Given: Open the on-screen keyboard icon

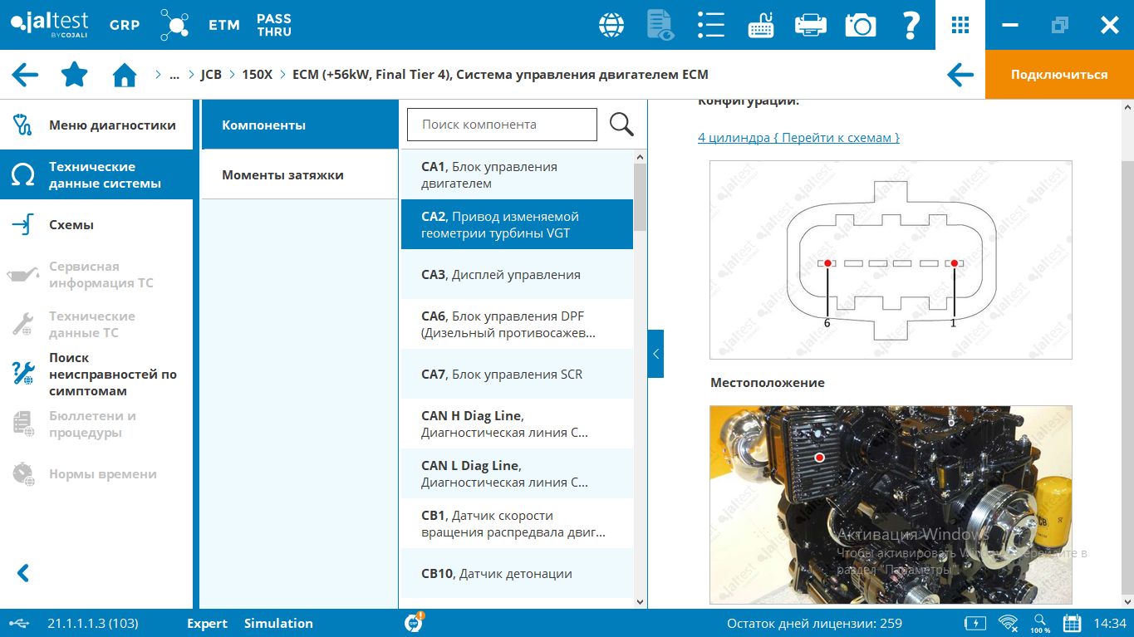Looking at the screenshot, I should 761,25.
